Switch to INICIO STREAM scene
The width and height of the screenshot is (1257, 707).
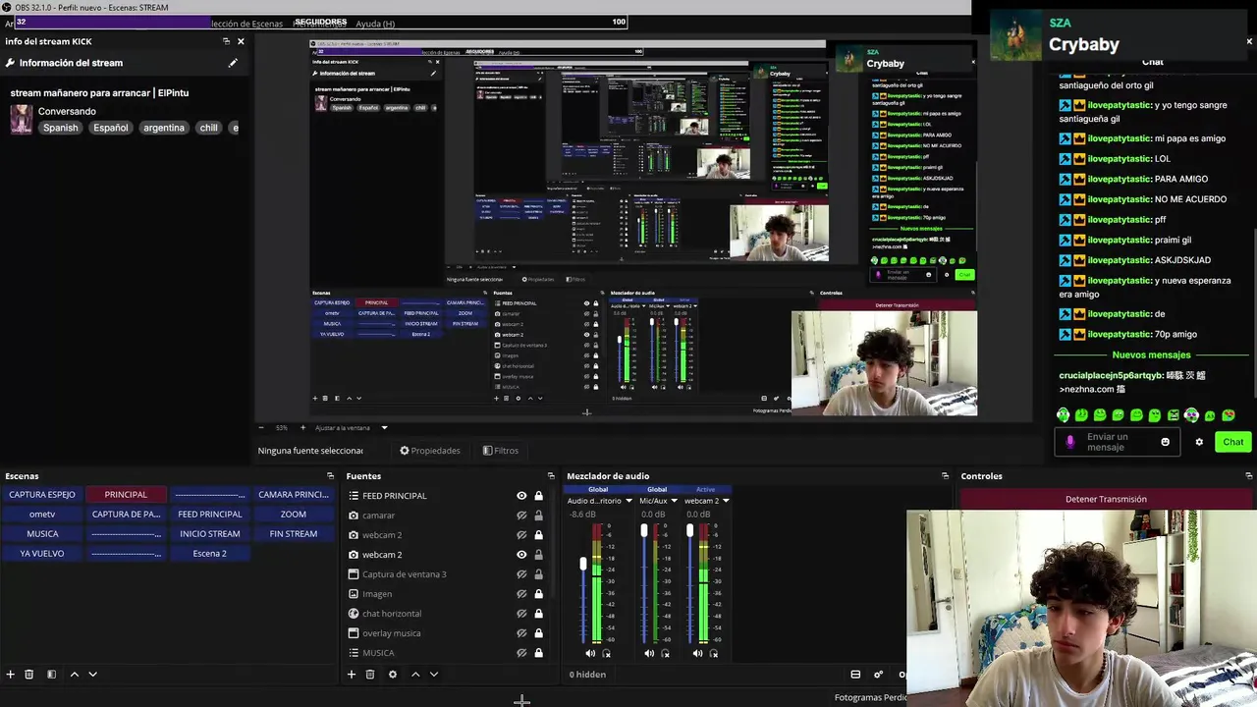[x=210, y=534]
